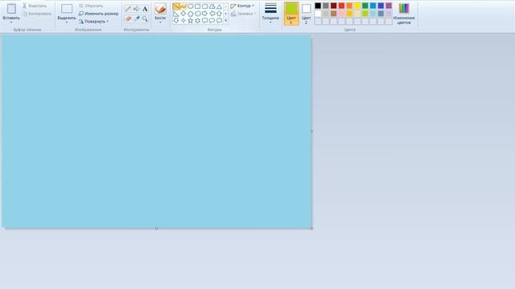Viewport: 515px width, 289px height.
Task: Click the canvas right-edge middle resize handle
Action: (x=311, y=132)
